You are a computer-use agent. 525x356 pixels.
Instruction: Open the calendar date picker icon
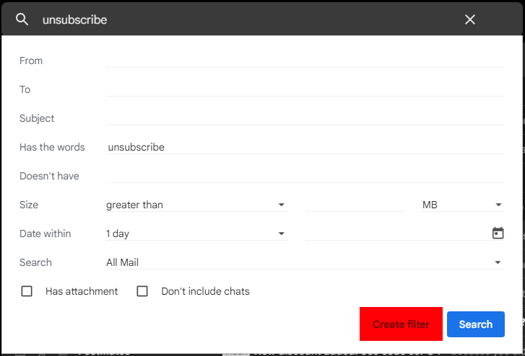[498, 233]
